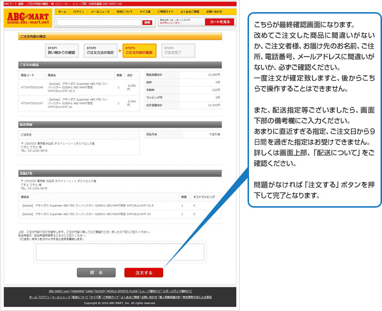Image resolution: width=382 pixels, height=311 pixels.
Task: Open ABC-MART.com footer link
Action: click(x=59, y=291)
